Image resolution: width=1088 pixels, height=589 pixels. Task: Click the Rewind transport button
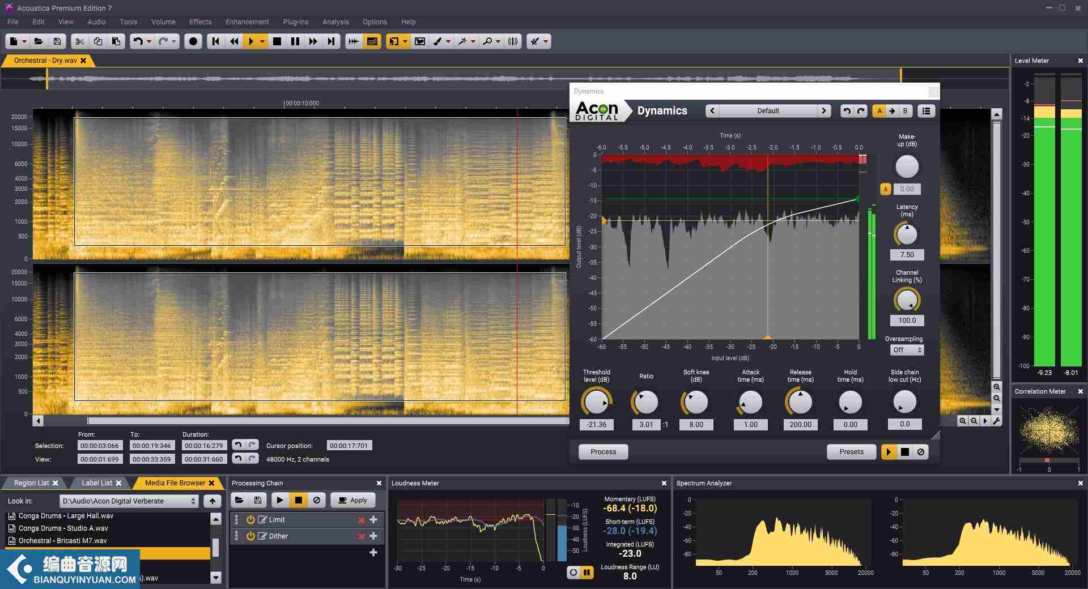tap(233, 41)
